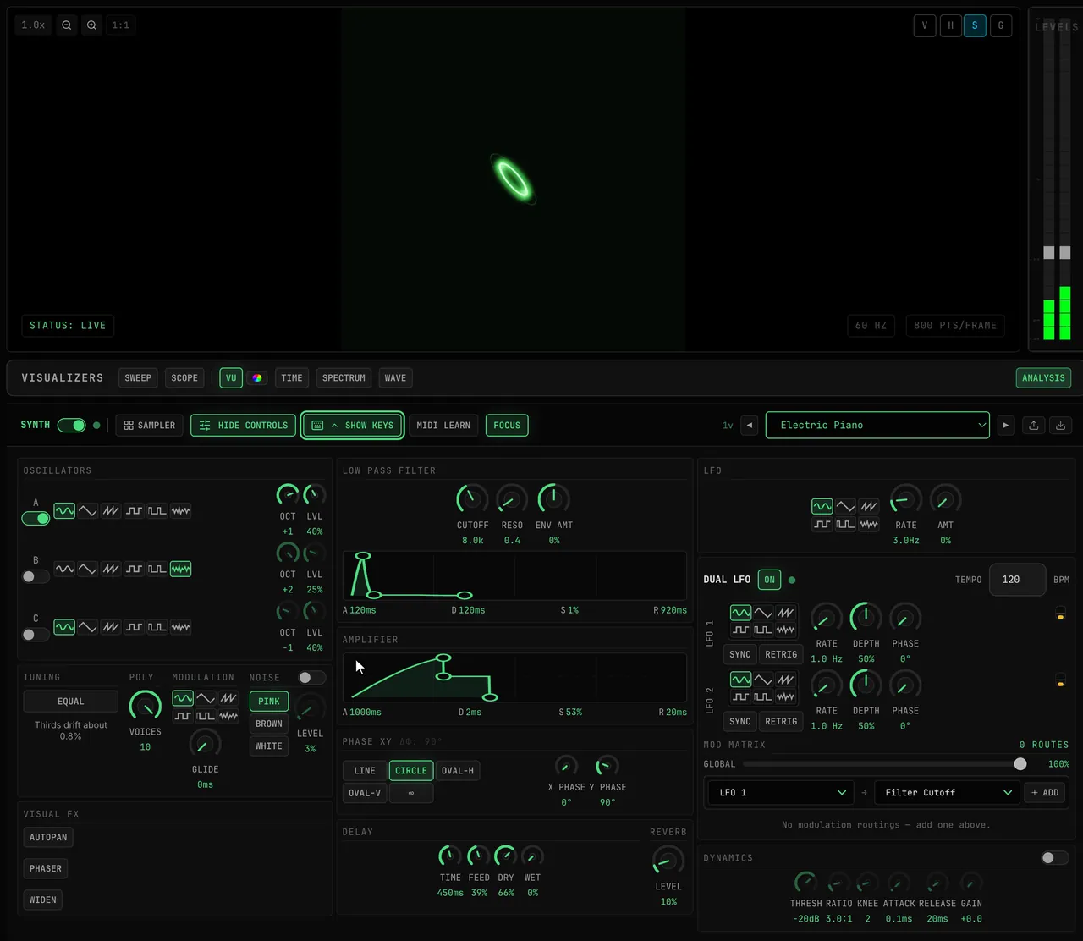Click the preset upload icon
This screenshot has height=941, width=1083.
pos(1033,426)
